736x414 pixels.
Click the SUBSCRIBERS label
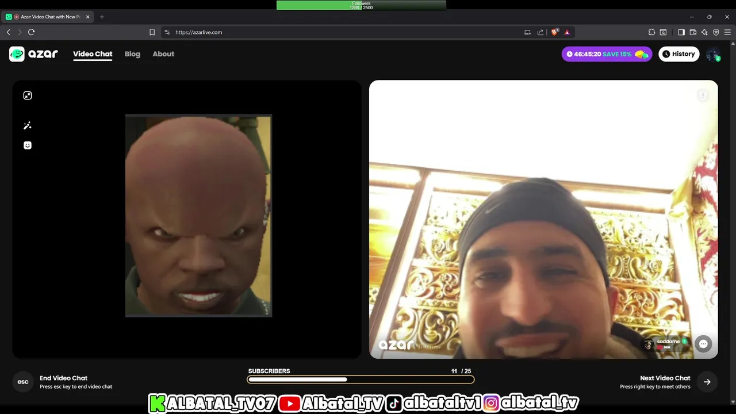(269, 371)
